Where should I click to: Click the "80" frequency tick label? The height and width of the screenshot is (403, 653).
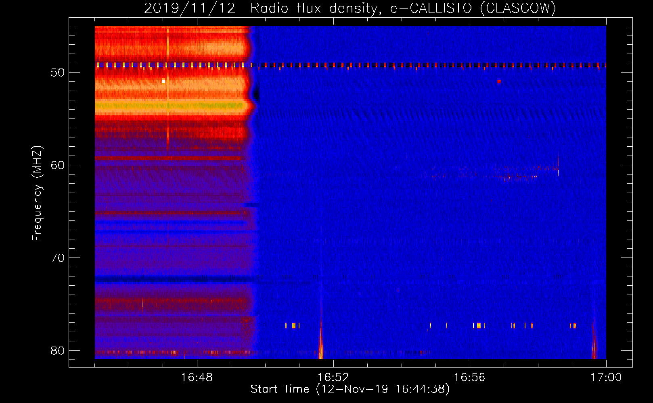58,351
